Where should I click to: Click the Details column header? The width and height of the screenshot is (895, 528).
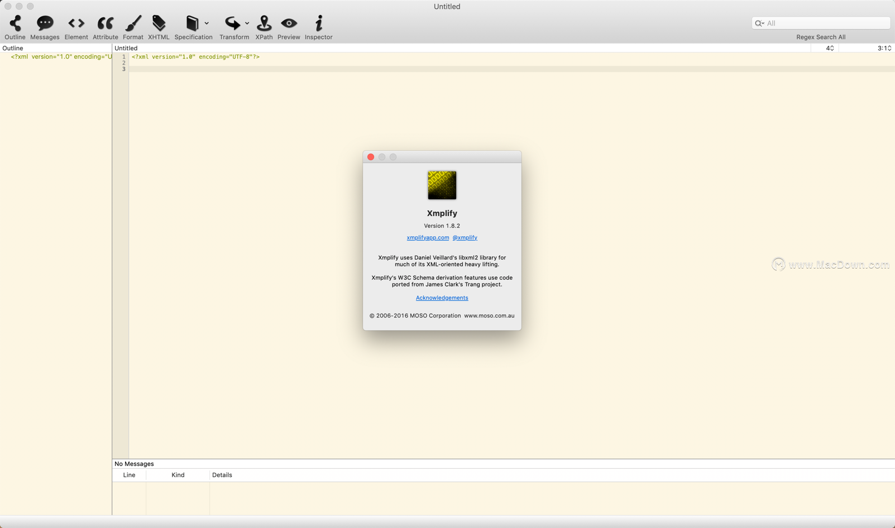[222, 475]
